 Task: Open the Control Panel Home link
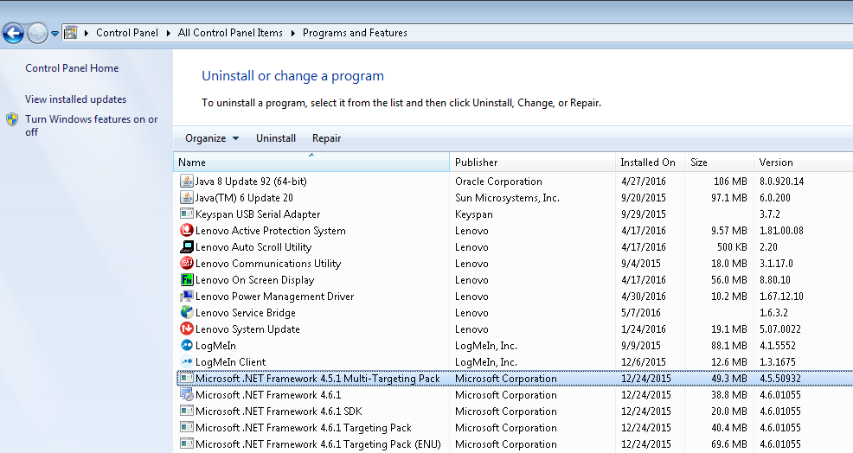coord(72,68)
